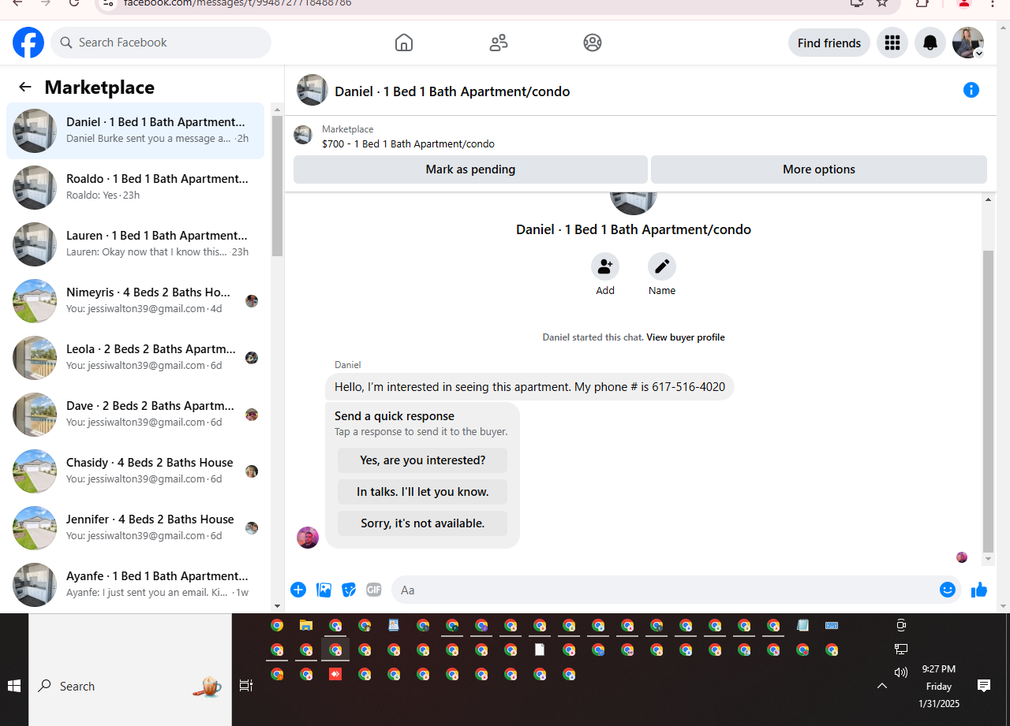
Task: Open the red AnyDesk taskbar icon
Action: point(335,674)
